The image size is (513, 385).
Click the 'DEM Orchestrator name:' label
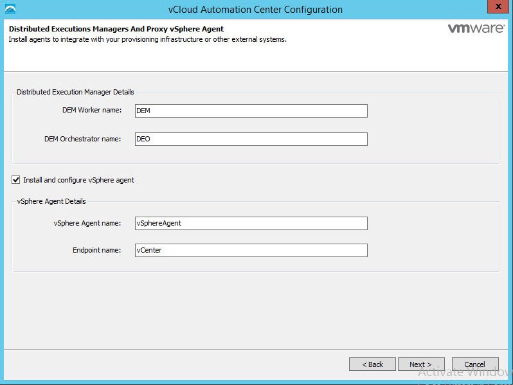click(82, 139)
